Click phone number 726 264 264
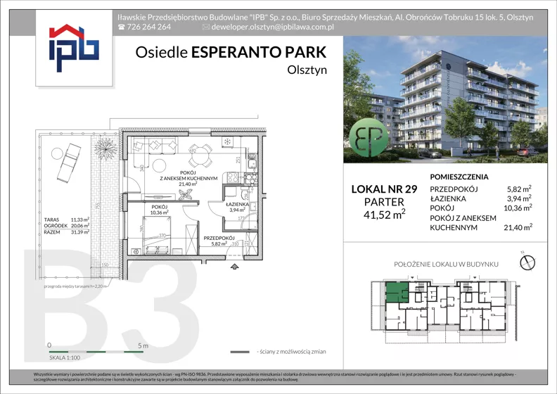The height and width of the screenshot is (394, 557). 148,27
